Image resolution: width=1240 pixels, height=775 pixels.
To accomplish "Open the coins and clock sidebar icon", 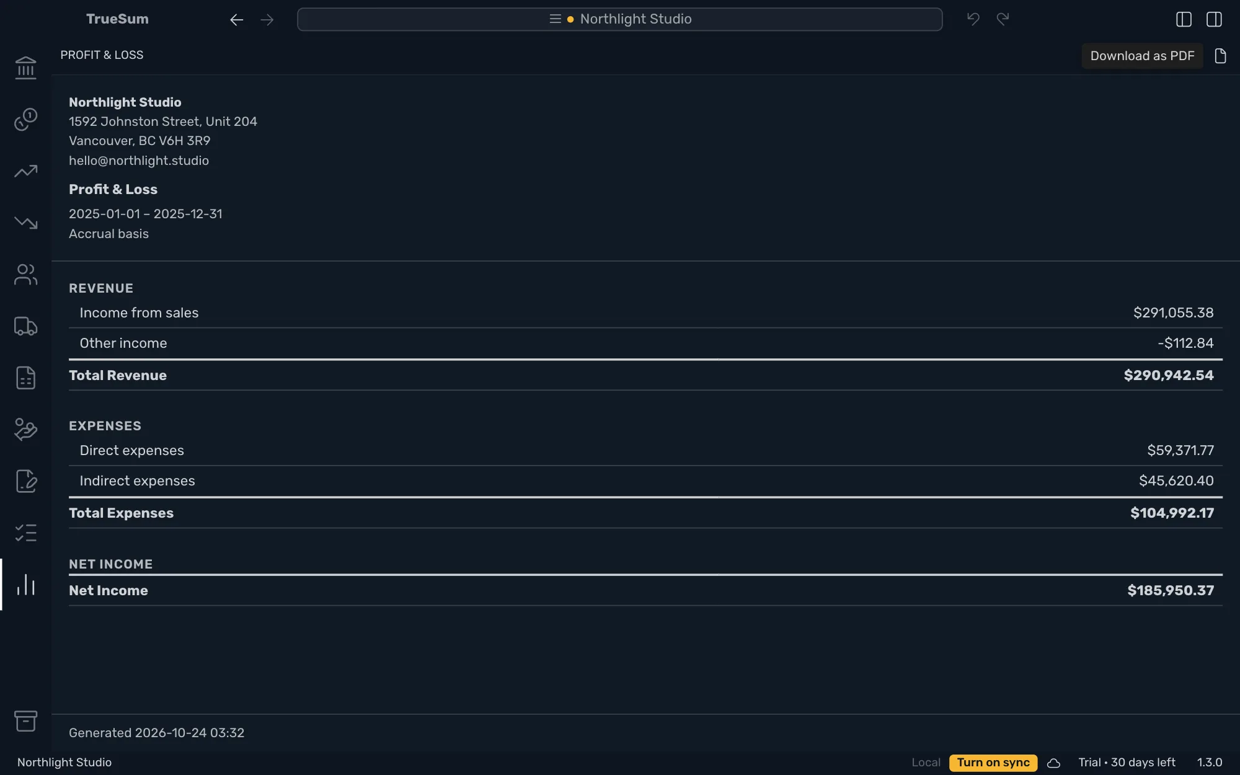I will 25,119.
